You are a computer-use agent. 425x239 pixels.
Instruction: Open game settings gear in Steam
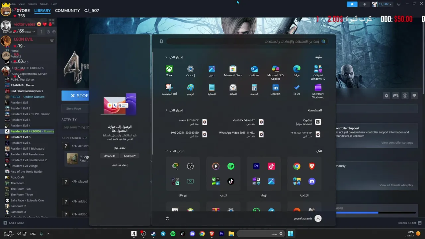[x=386, y=96]
